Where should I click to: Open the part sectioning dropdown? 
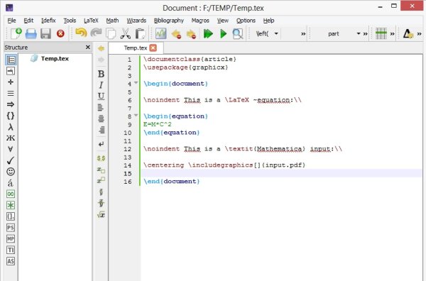coord(359,33)
